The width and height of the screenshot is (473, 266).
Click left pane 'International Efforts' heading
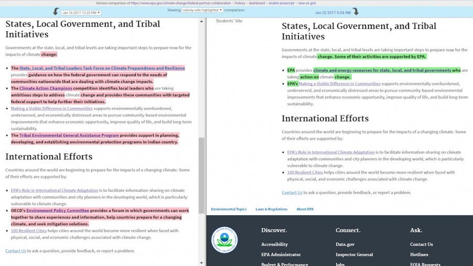coord(49,157)
